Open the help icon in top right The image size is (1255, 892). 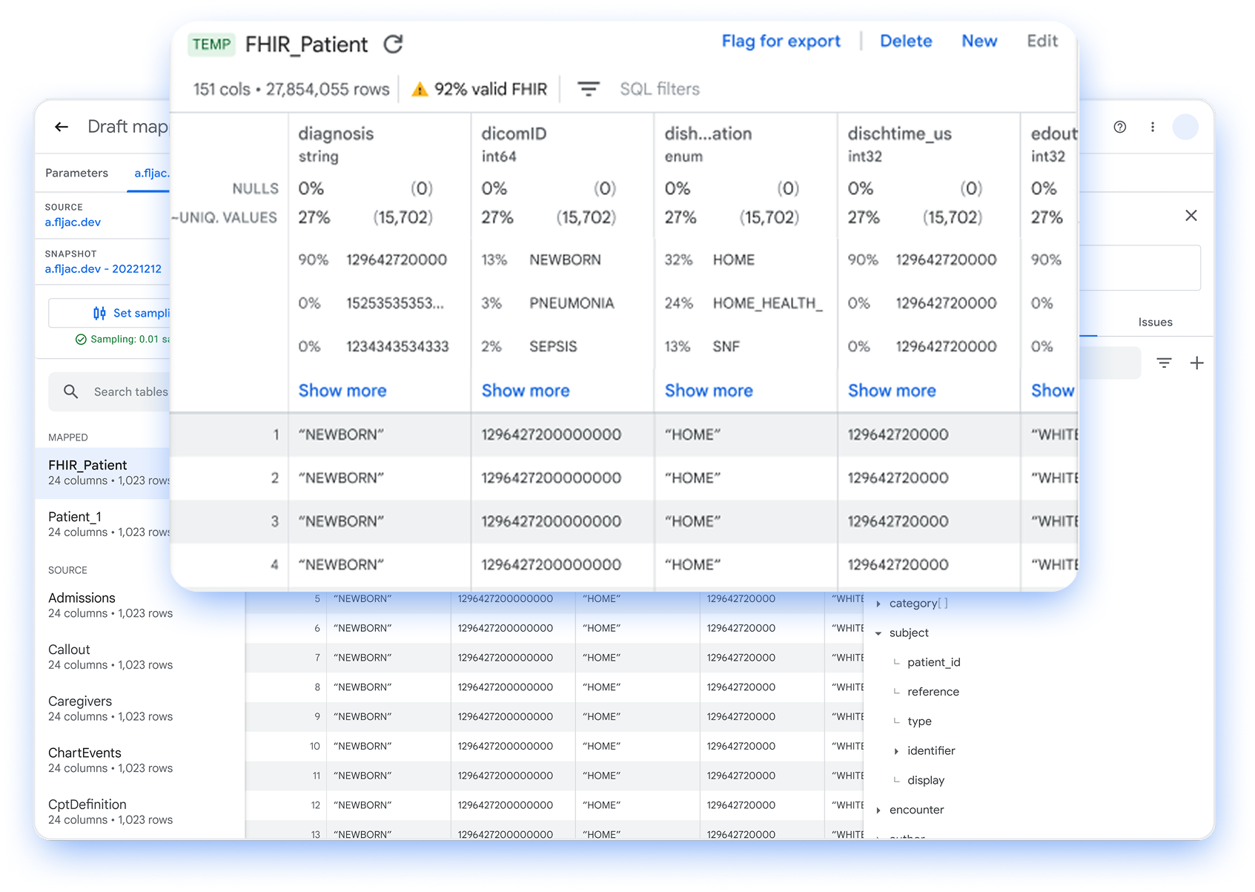(x=1120, y=127)
